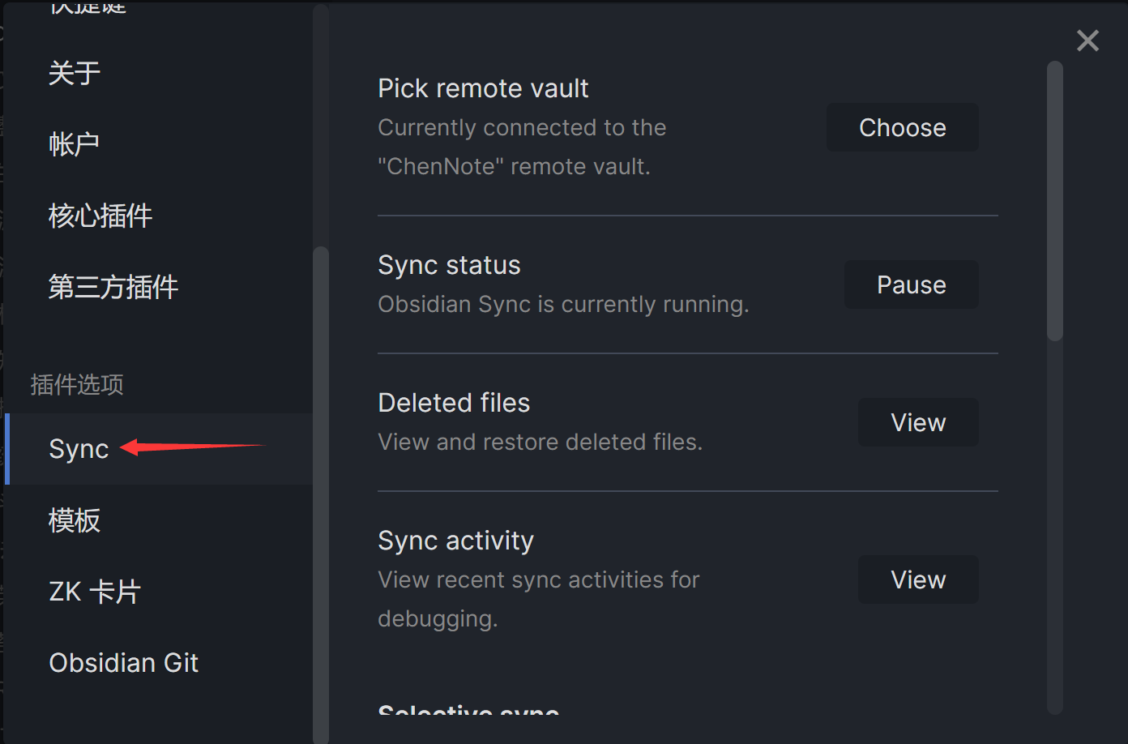Click the "Sync activity" setting title
The image size is (1128, 744).
click(x=455, y=541)
